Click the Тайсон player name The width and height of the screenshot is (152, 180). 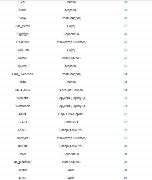click(x=23, y=58)
